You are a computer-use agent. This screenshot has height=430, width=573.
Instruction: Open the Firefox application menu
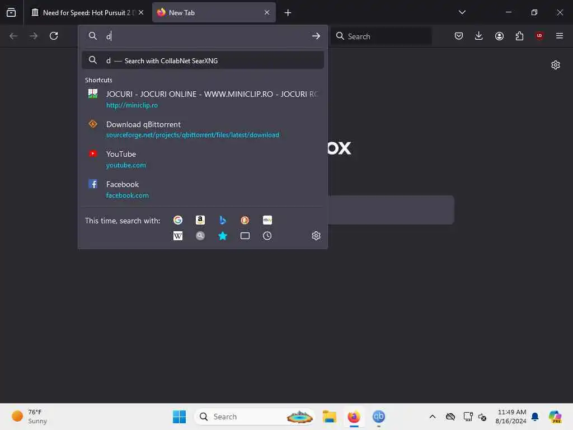coord(560,36)
